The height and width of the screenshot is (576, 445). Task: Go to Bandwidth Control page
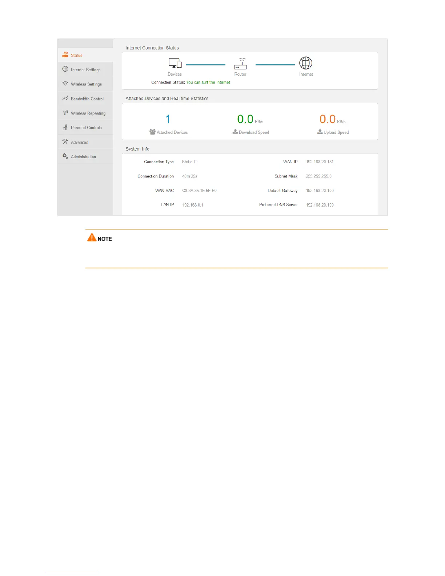coord(85,99)
